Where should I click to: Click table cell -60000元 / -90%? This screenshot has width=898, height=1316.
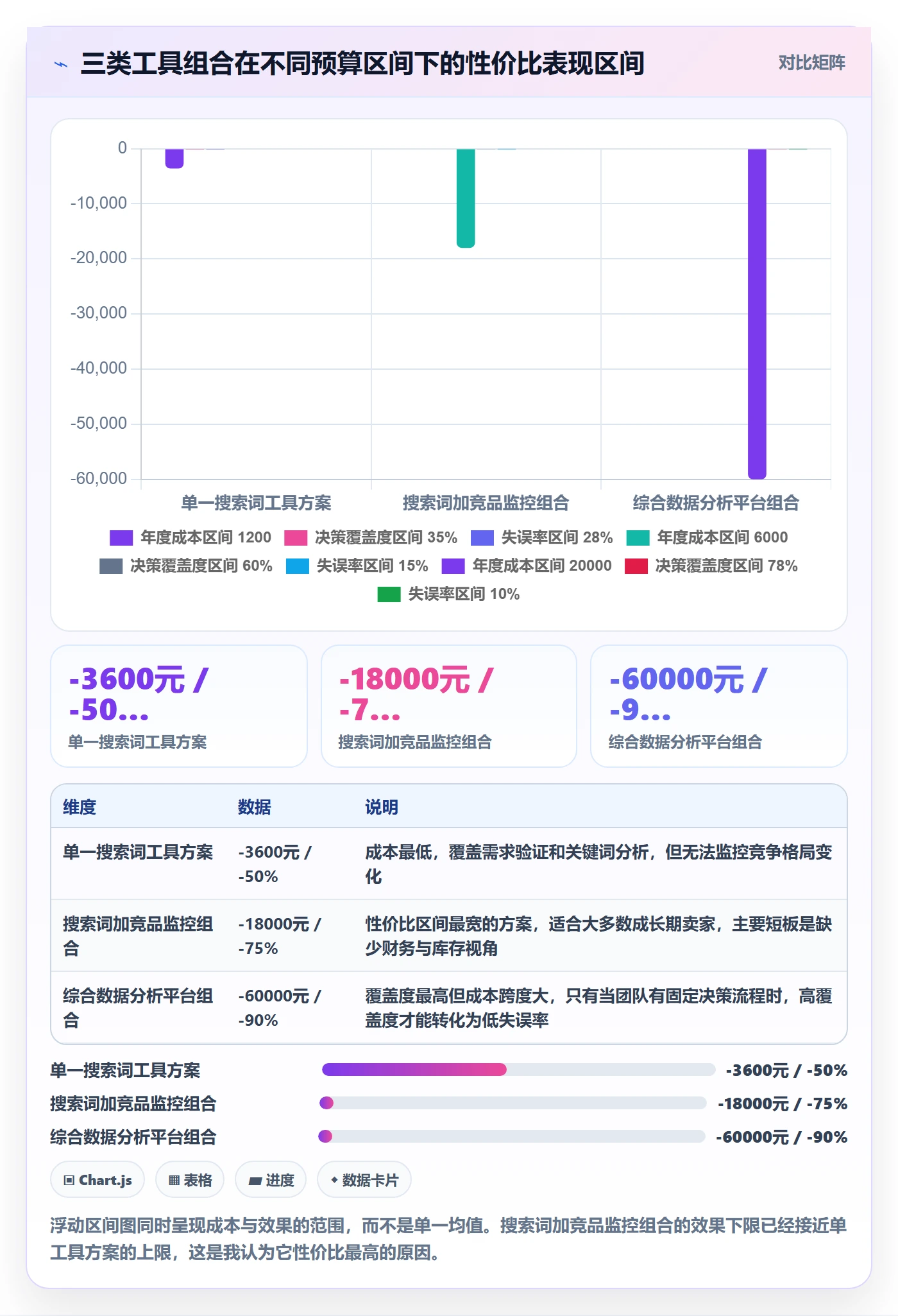coord(280,1008)
